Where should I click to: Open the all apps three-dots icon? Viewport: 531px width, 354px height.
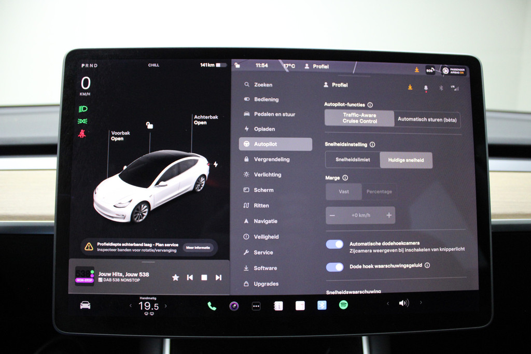pyautogui.click(x=256, y=306)
